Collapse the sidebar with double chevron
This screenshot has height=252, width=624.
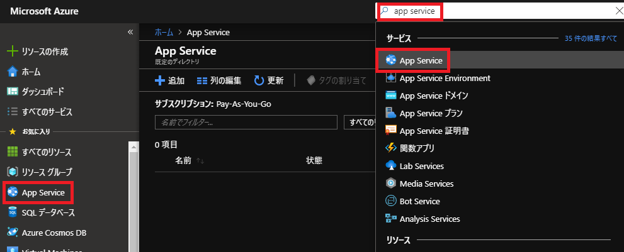click(130, 32)
